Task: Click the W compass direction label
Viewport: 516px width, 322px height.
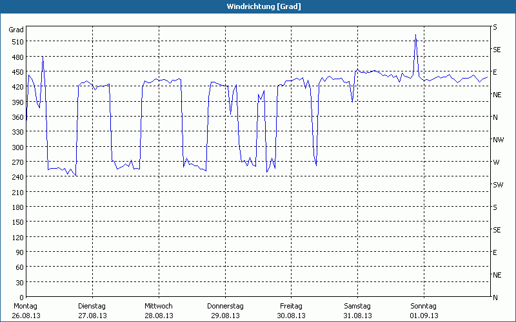Action: 495,162
